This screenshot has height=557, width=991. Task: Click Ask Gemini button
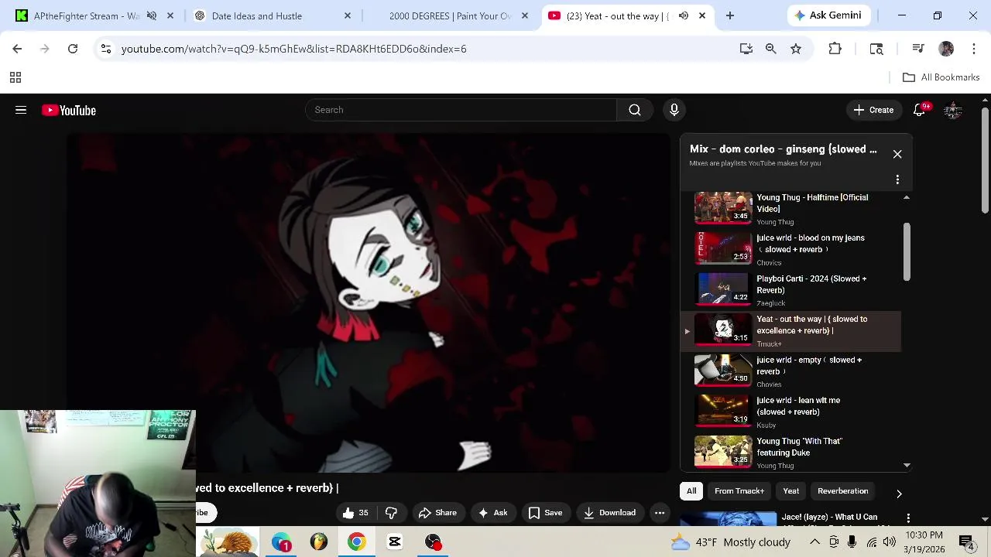[x=828, y=15]
